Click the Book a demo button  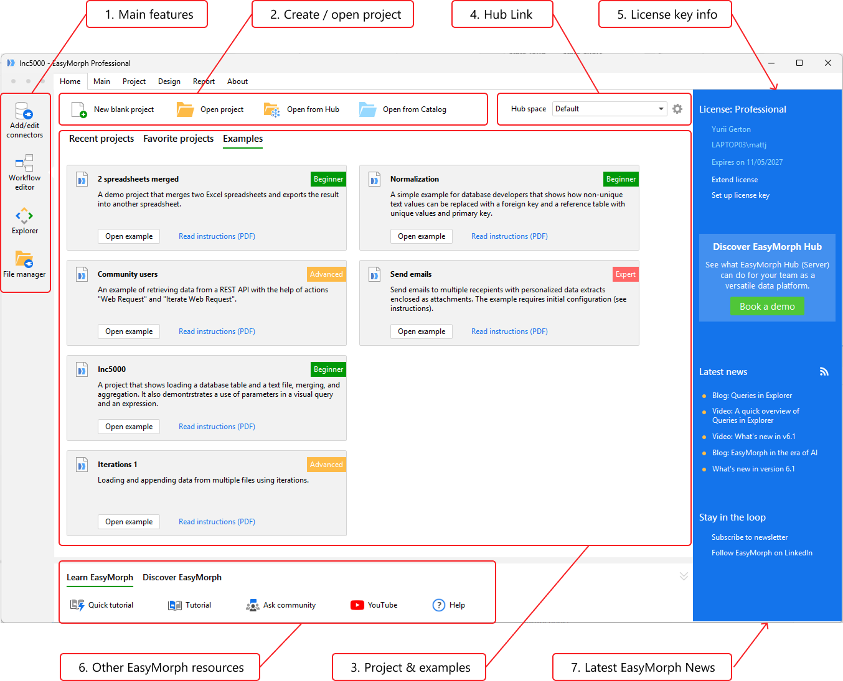pyautogui.click(x=767, y=306)
